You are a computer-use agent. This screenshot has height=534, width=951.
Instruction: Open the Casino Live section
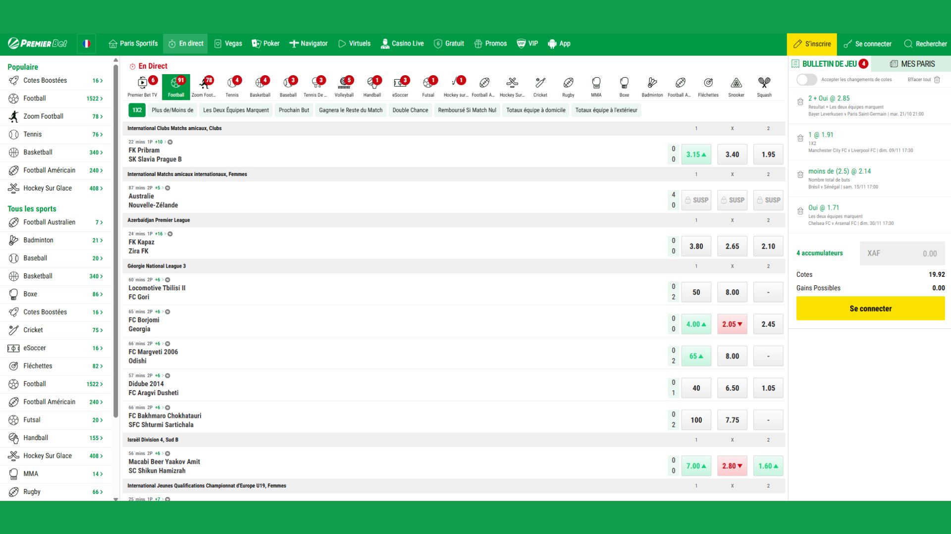pyautogui.click(x=402, y=44)
